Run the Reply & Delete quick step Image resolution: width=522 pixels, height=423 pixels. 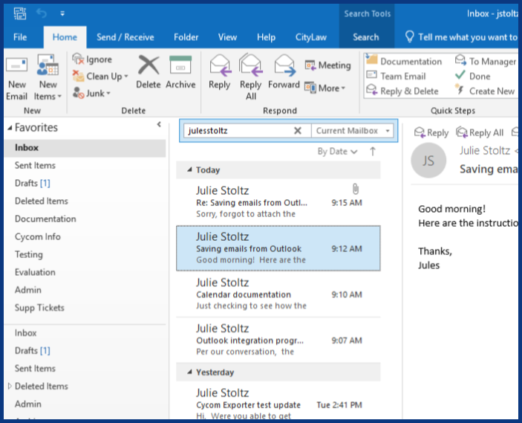[x=402, y=91]
